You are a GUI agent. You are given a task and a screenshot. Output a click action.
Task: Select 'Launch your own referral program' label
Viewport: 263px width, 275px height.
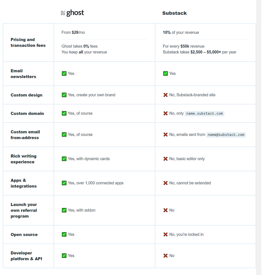point(24,210)
